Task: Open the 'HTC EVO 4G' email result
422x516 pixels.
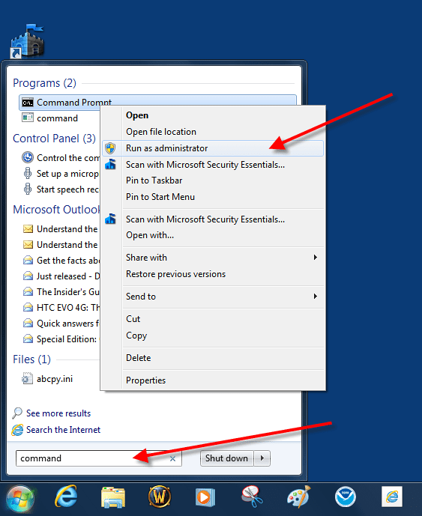Action: point(61,308)
